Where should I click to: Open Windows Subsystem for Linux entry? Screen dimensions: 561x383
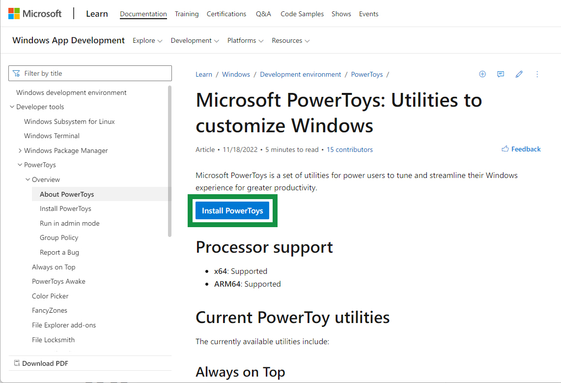(69, 121)
